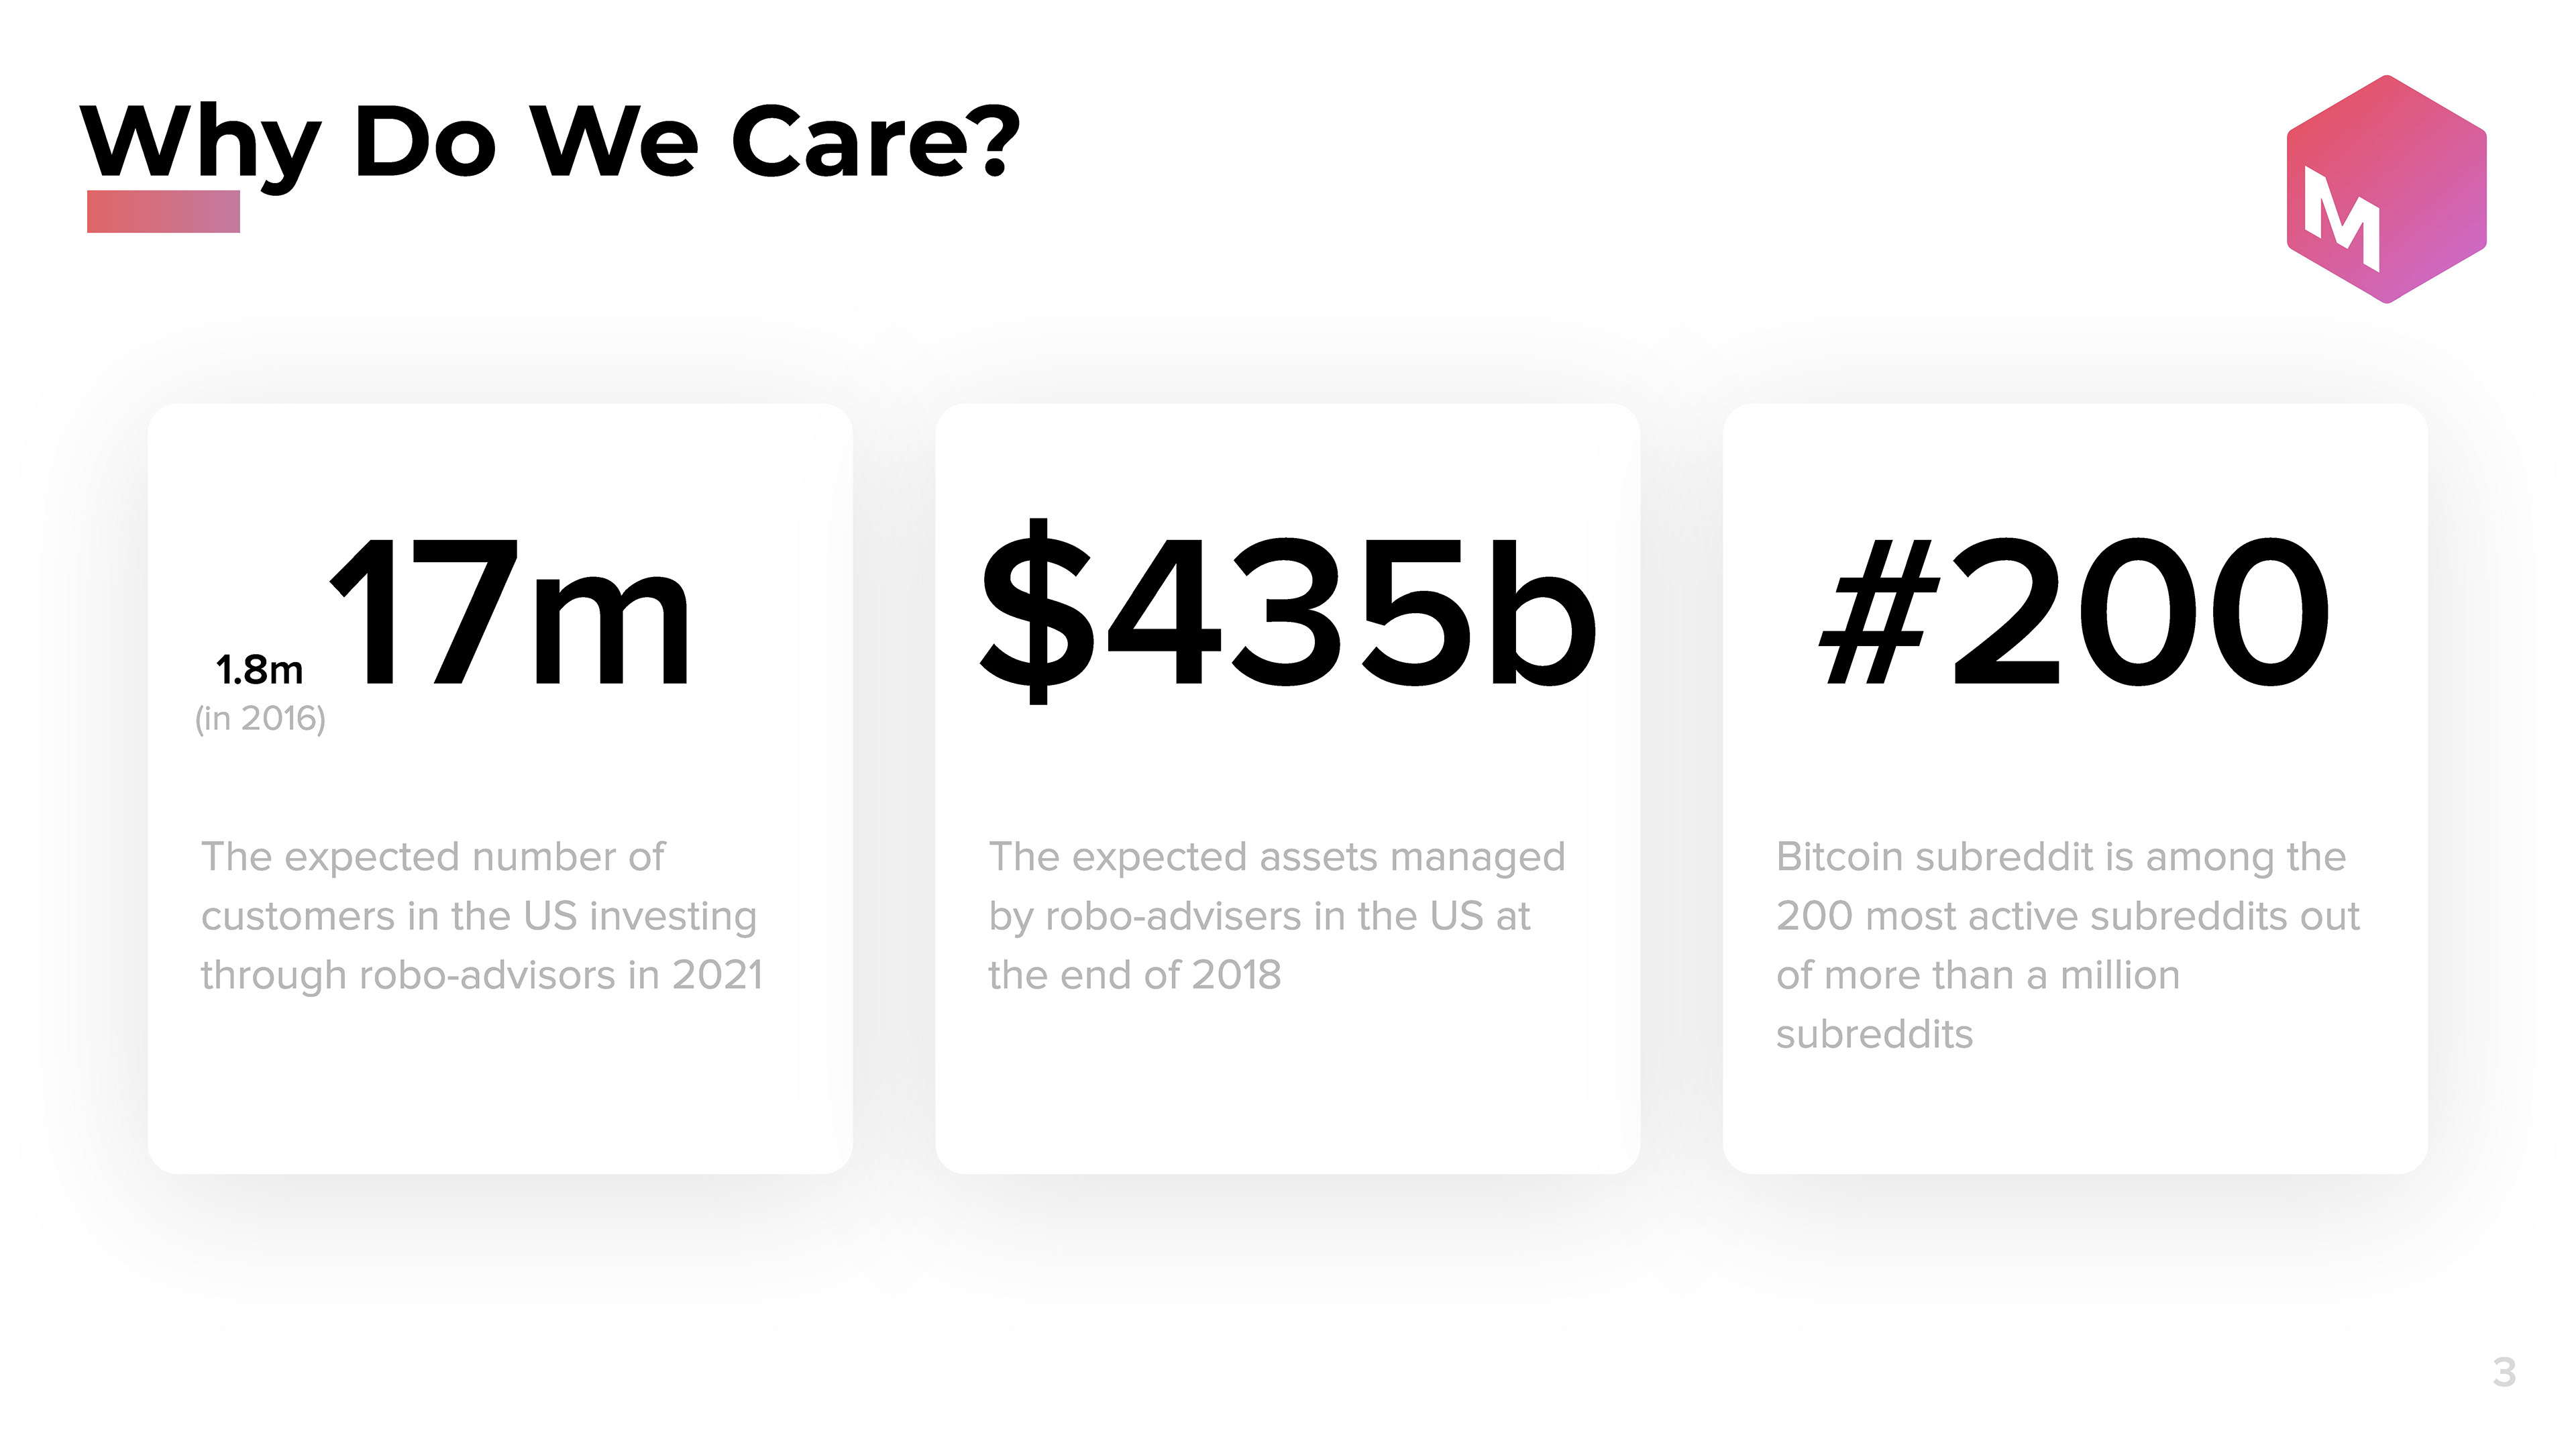Select the line "customers in the US investing"
This screenshot has width=2576, height=1449.
point(479,917)
